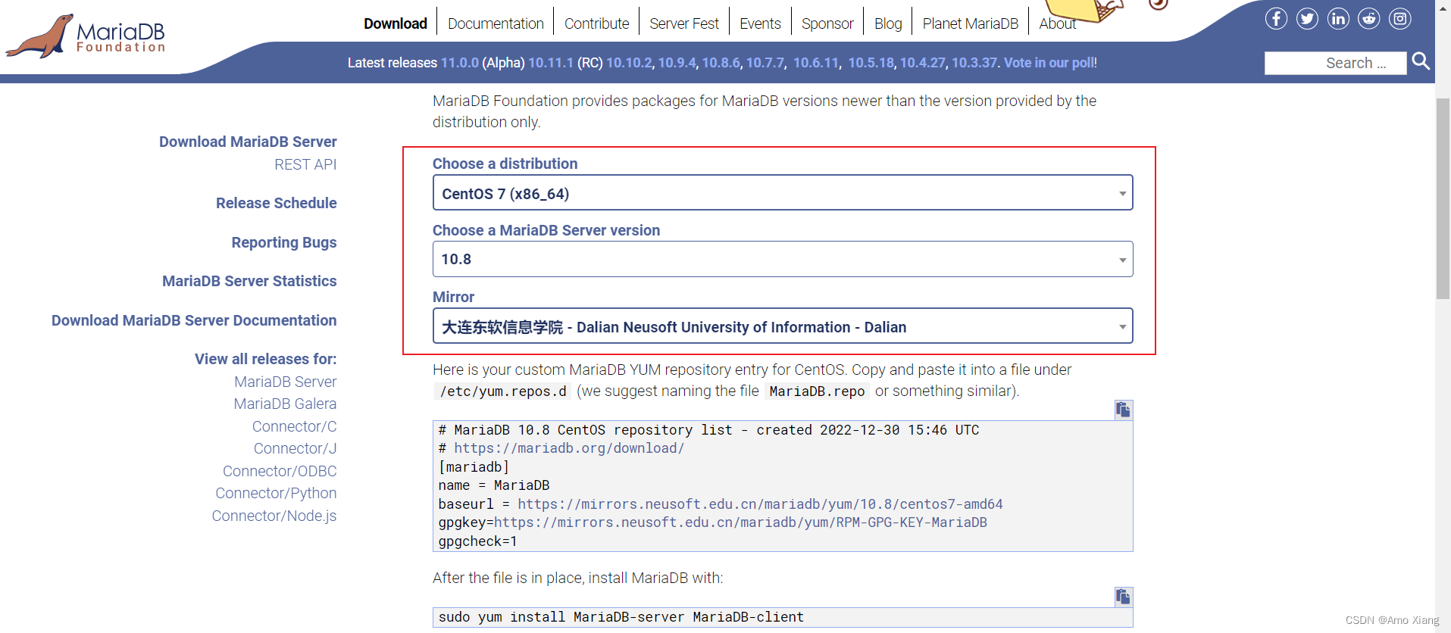The width and height of the screenshot is (1451, 633).
Task: Open the LinkedIn social icon
Action: click(x=1338, y=19)
